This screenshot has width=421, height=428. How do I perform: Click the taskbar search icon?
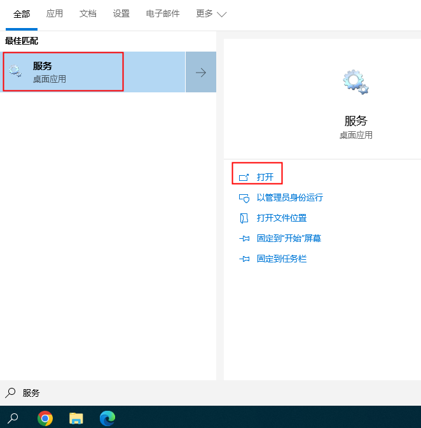13,418
